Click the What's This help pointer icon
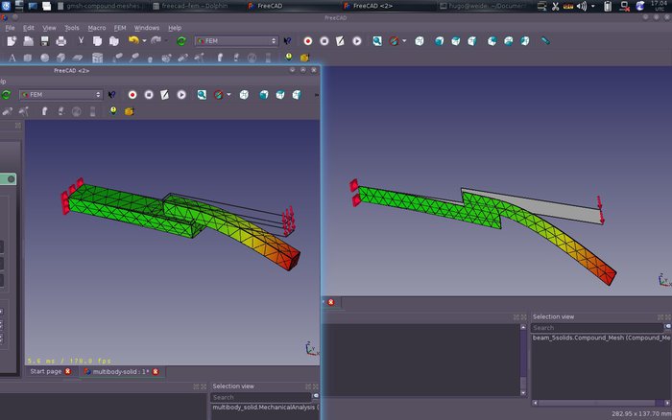The image size is (672, 420). pyautogui.click(x=287, y=41)
